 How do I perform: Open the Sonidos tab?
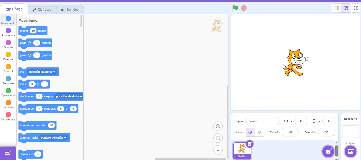pos(70,10)
